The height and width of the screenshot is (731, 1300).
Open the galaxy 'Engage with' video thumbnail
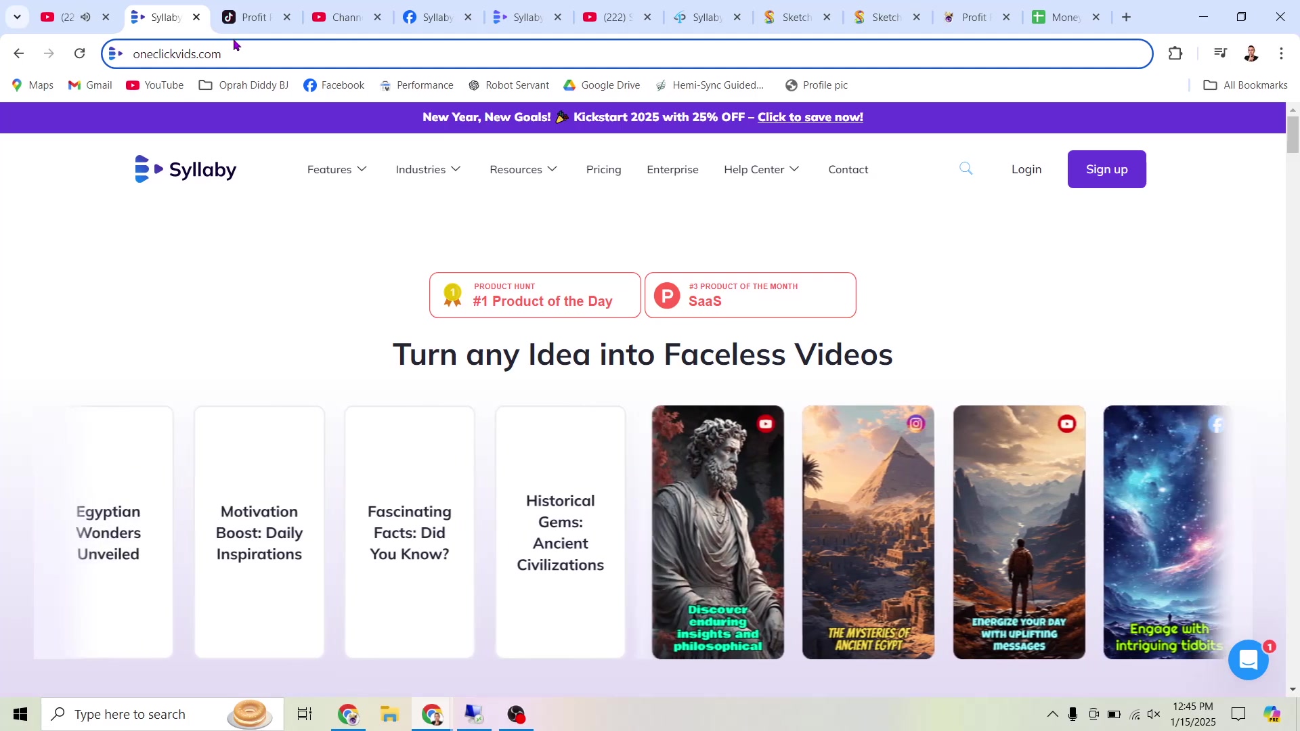(x=1167, y=532)
